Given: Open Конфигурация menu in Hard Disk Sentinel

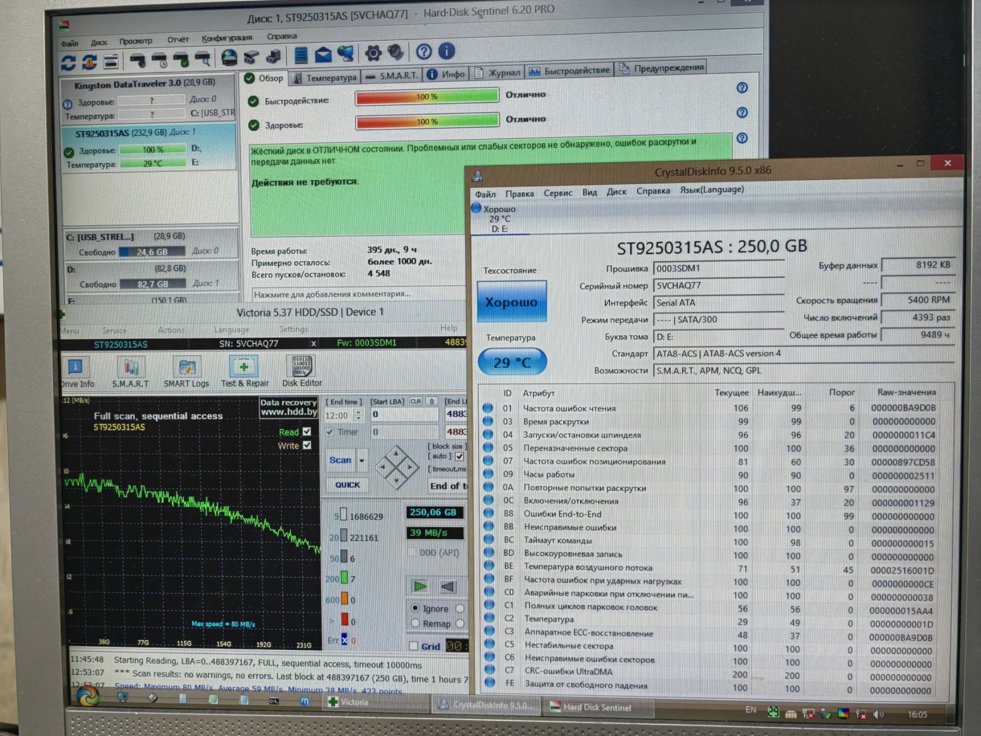Looking at the screenshot, I should [227, 38].
